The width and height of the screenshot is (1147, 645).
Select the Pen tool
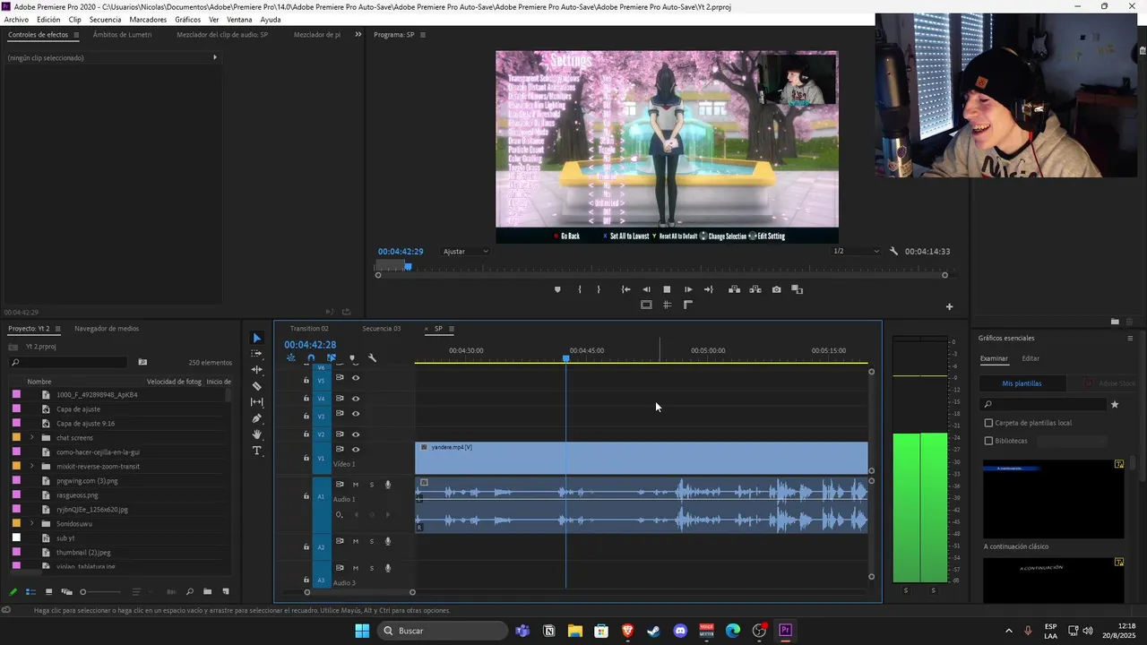(x=257, y=418)
